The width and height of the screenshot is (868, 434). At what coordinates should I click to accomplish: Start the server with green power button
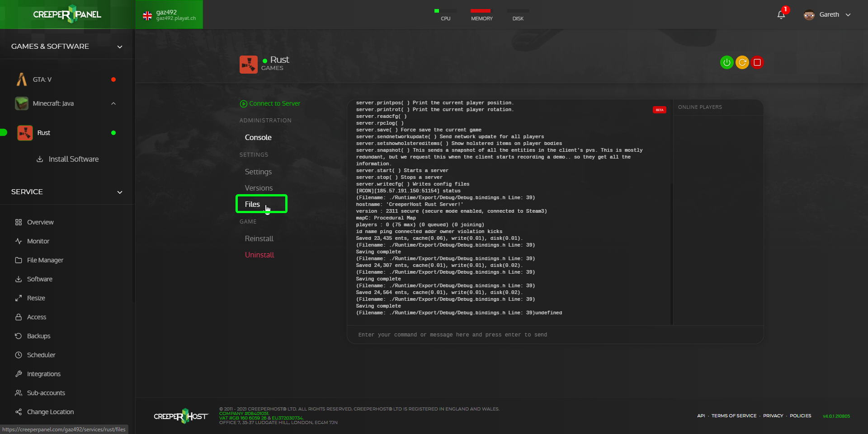click(x=726, y=62)
